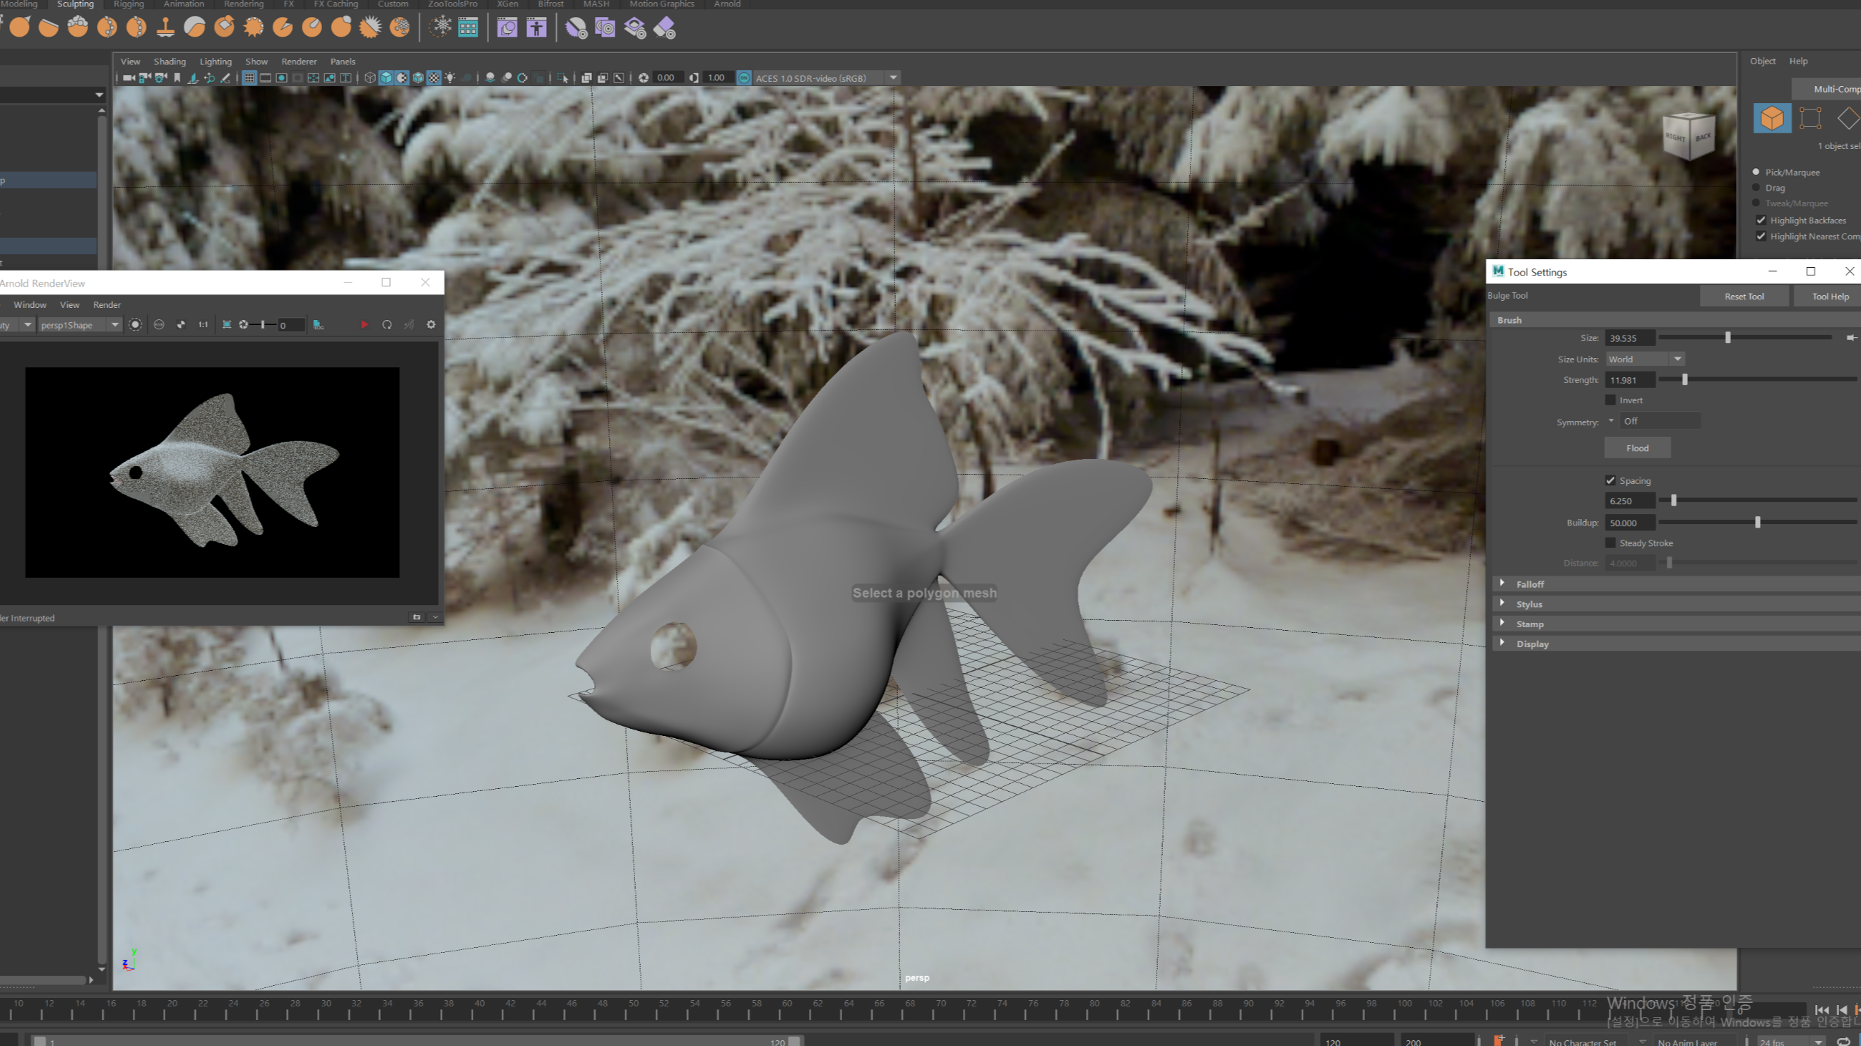
Task: Click the orange cube object mode icon
Action: tap(1771, 119)
